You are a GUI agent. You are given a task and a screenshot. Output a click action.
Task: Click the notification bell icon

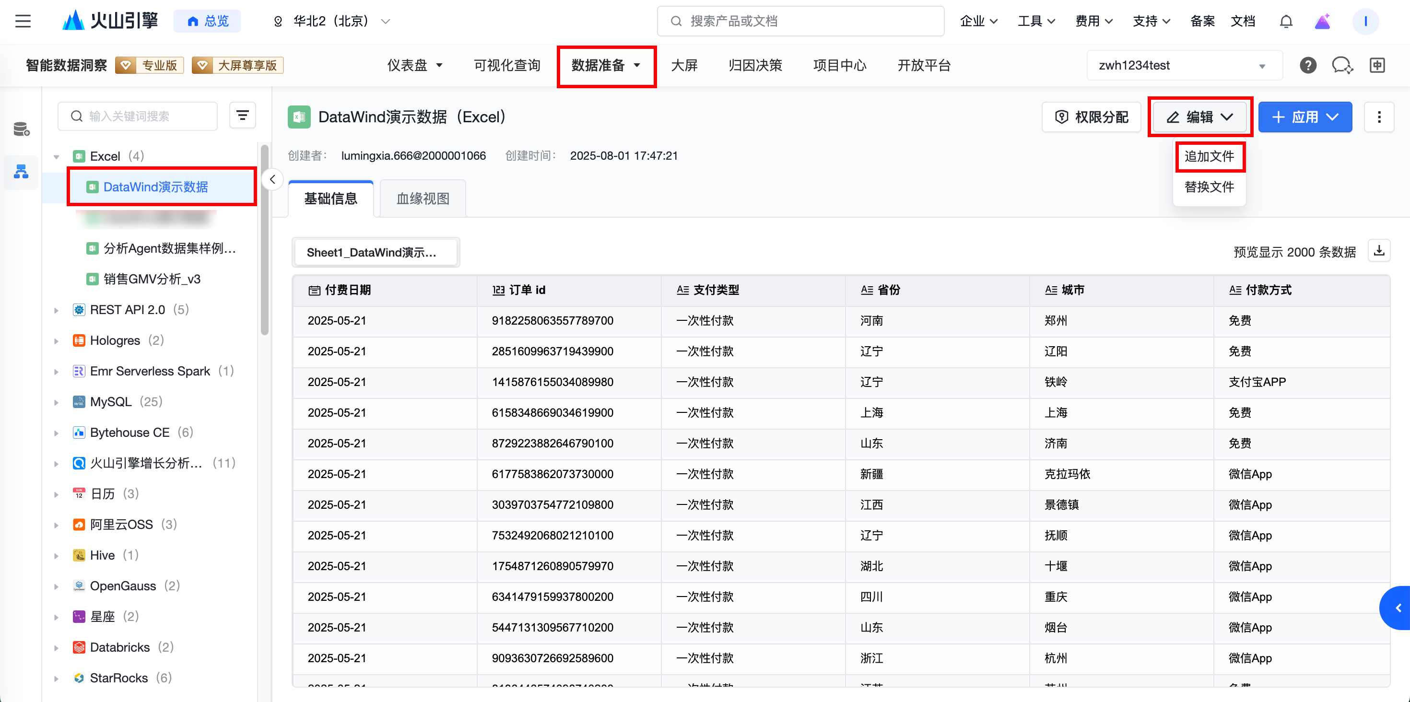(1286, 22)
